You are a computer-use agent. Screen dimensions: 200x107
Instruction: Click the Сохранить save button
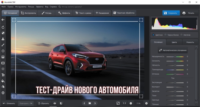(x=171, y=13)
